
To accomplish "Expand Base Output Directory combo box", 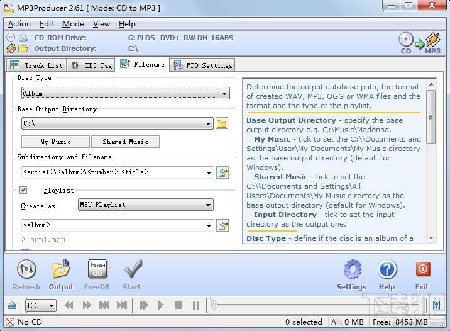I will coord(209,124).
